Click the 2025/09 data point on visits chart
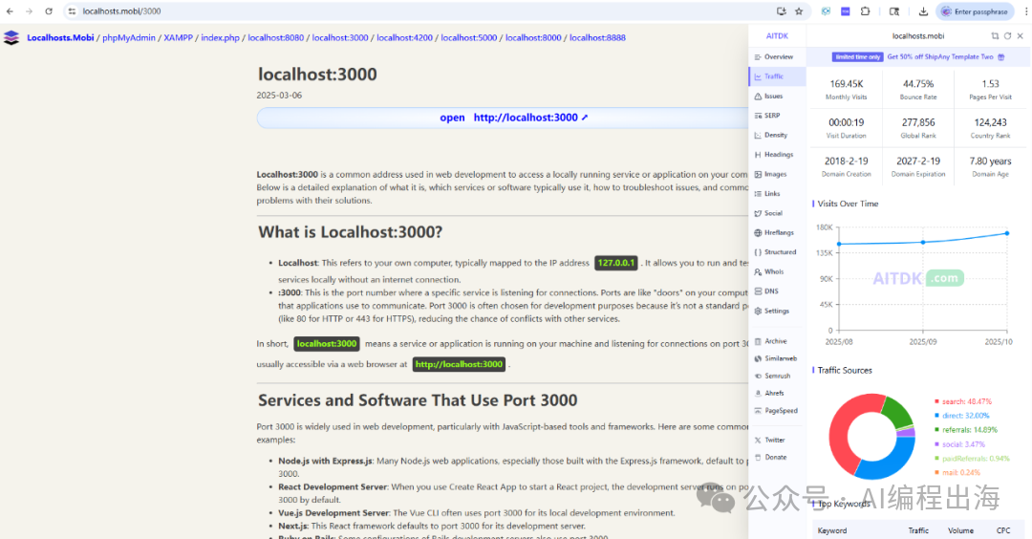 coord(923,242)
